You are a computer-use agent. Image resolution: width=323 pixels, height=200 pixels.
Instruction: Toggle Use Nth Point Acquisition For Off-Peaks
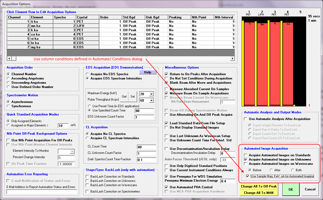[9, 140]
